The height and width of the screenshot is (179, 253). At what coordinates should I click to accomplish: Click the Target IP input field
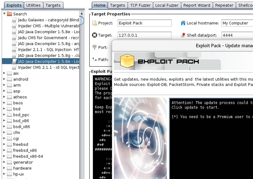point(144,35)
